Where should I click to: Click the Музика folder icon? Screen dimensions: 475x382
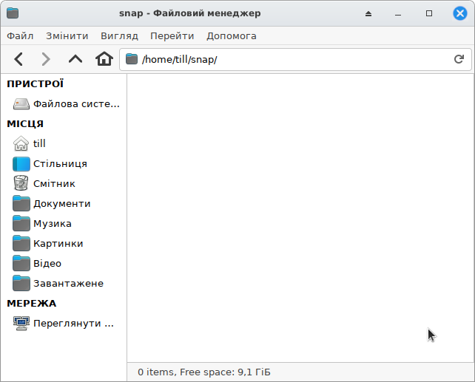(x=21, y=223)
